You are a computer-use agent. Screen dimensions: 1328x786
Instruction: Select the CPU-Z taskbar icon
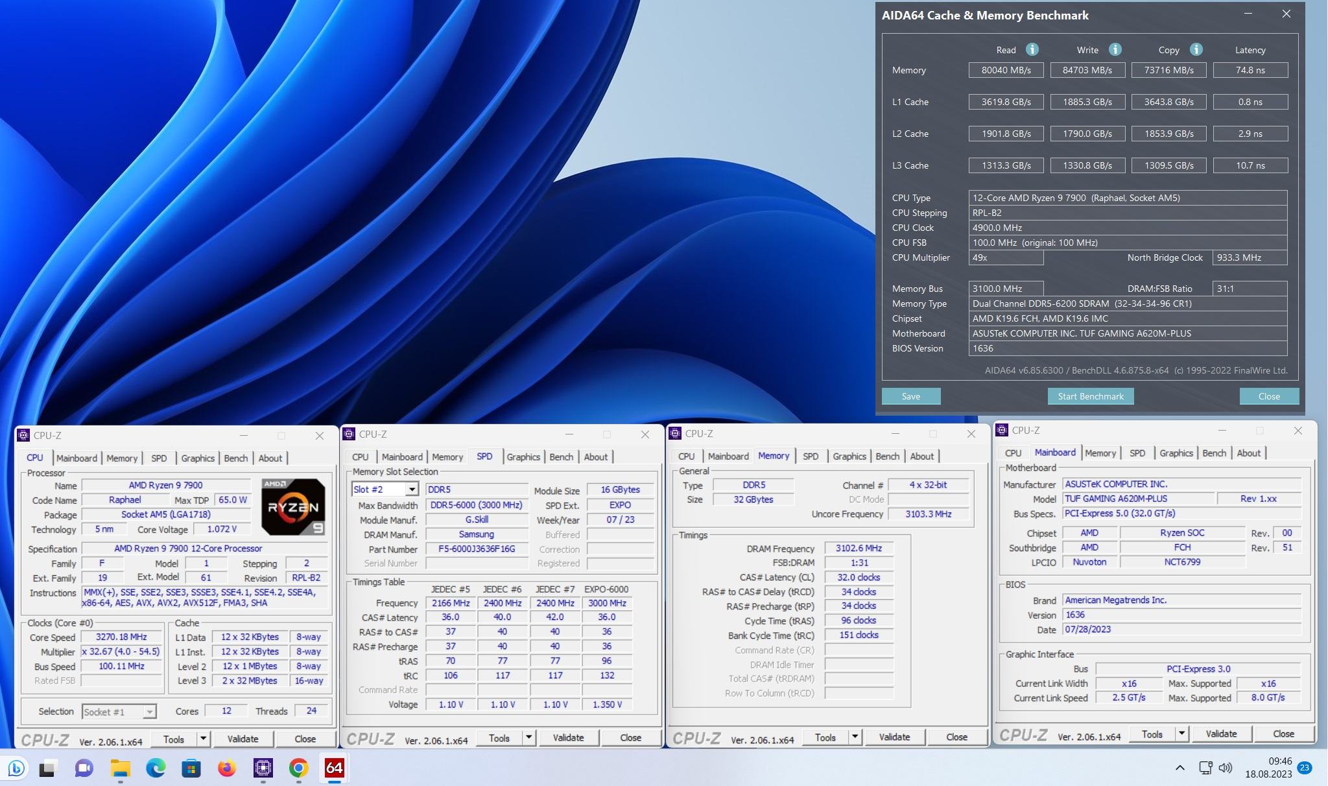coord(263,768)
